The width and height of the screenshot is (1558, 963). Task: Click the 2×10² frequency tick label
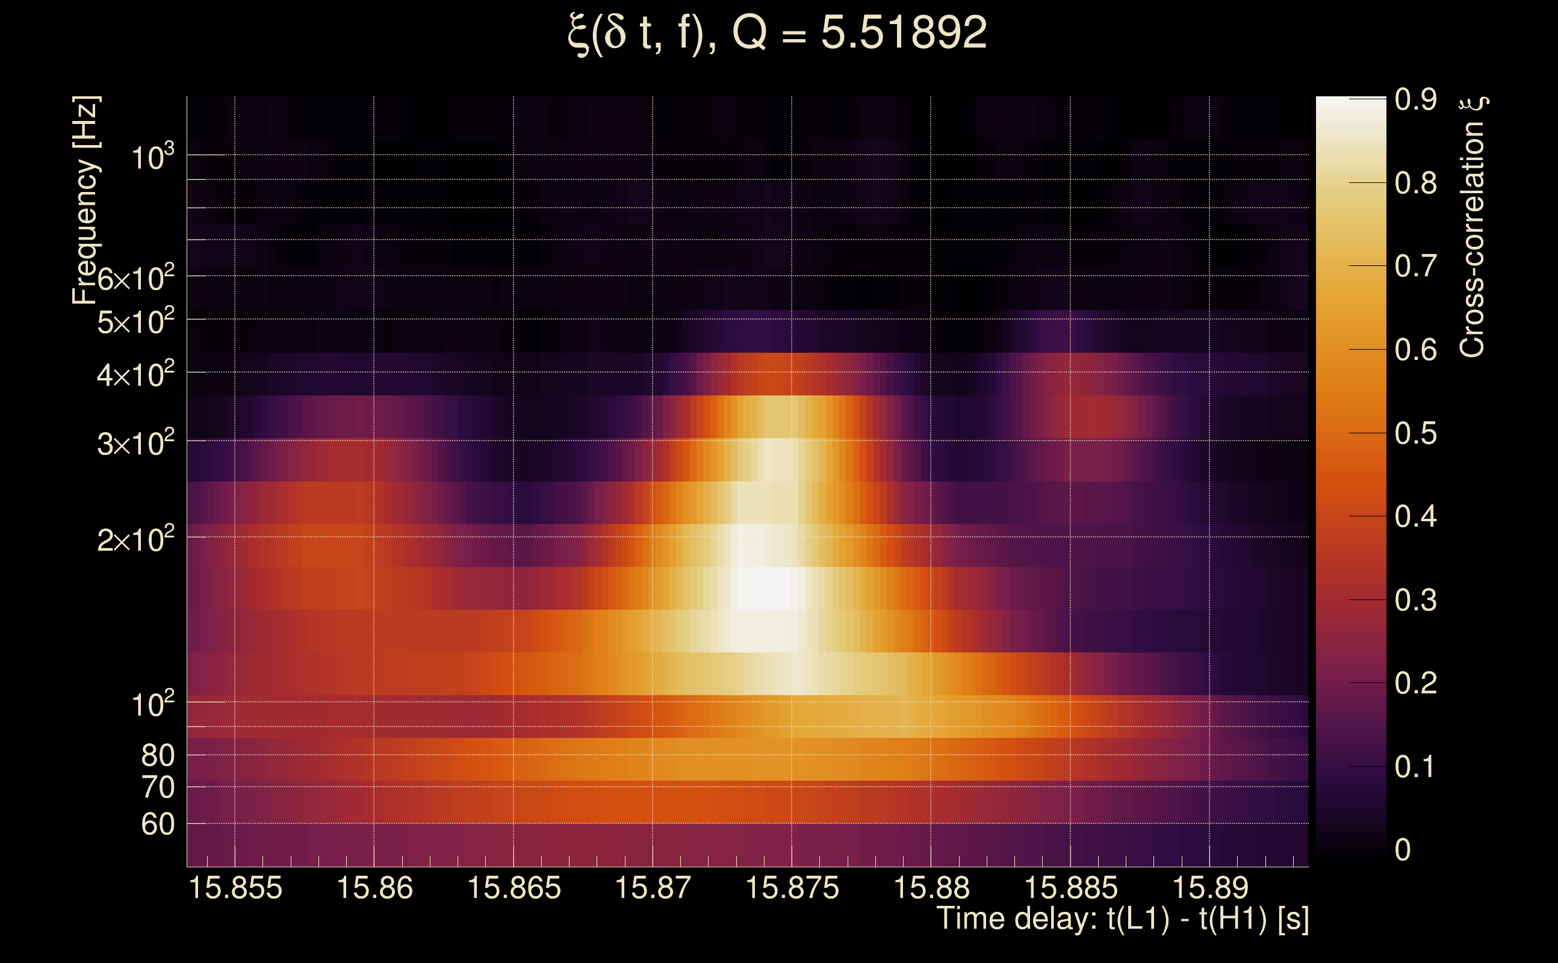click(135, 540)
